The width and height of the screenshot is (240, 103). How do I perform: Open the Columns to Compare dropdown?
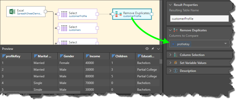point(226,44)
